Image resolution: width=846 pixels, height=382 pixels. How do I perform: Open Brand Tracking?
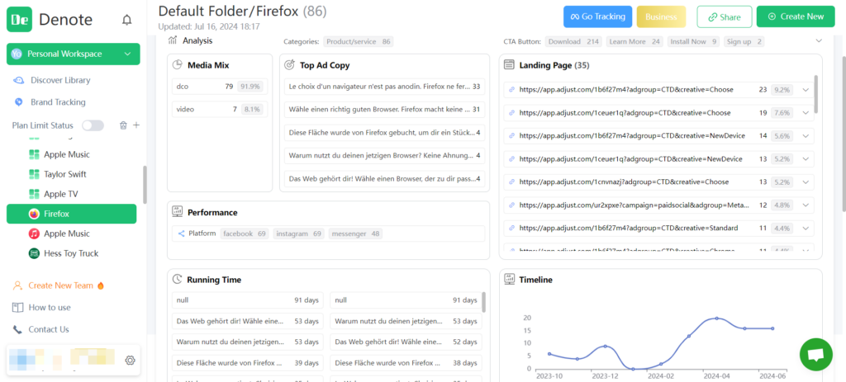point(58,101)
